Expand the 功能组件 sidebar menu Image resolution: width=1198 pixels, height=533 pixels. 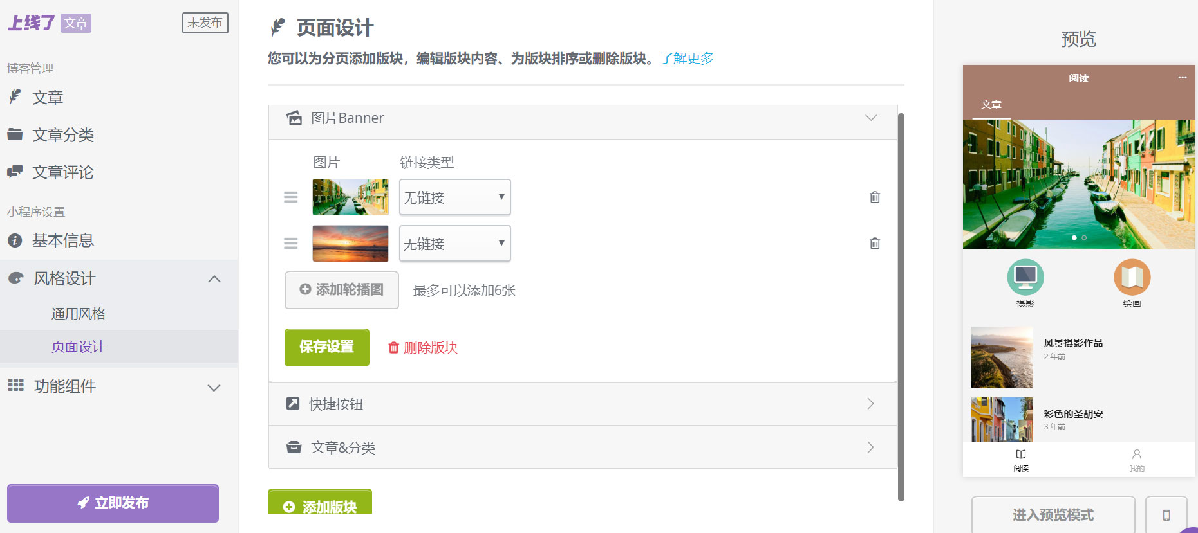[214, 387]
